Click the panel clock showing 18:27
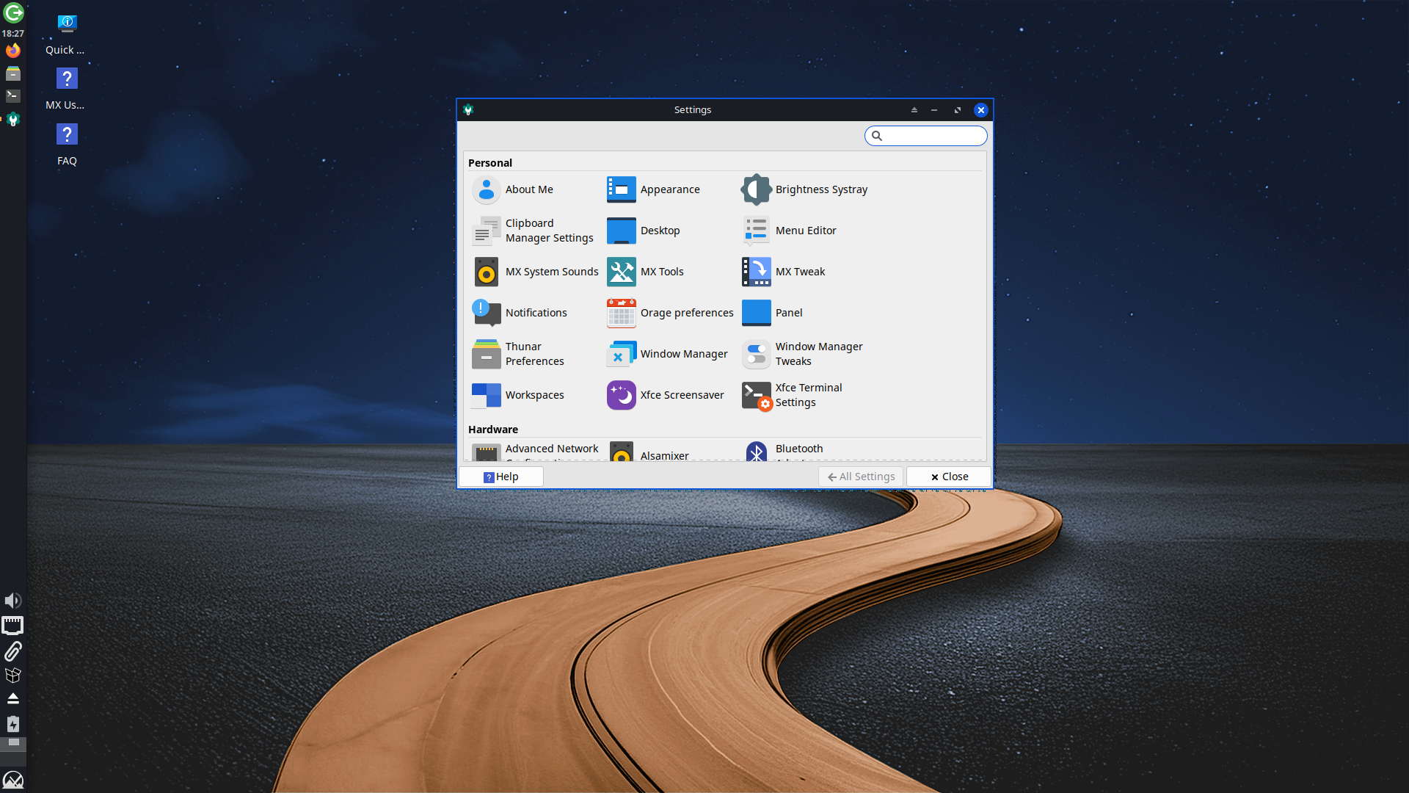 [13, 33]
